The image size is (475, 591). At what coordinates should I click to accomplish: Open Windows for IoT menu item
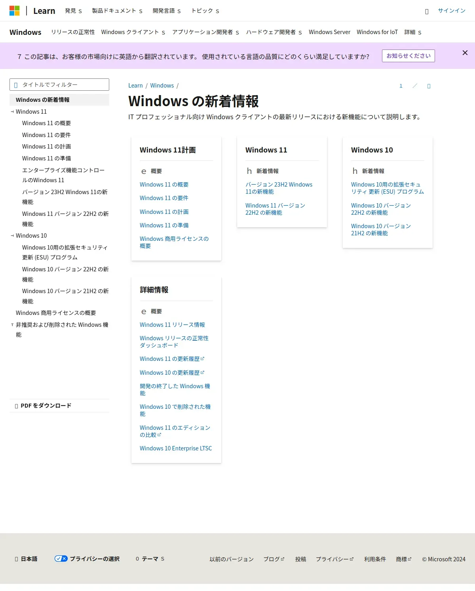(377, 32)
